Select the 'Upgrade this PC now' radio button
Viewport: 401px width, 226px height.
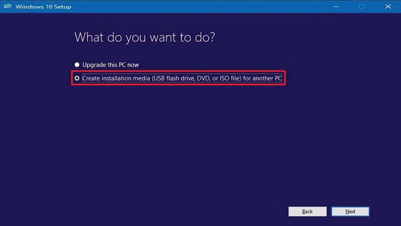pyautogui.click(x=77, y=64)
